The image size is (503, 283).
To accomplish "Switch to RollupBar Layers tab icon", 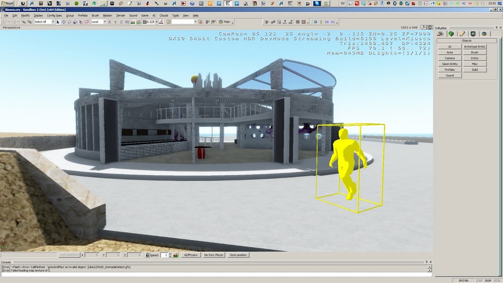I will [x=484, y=34].
